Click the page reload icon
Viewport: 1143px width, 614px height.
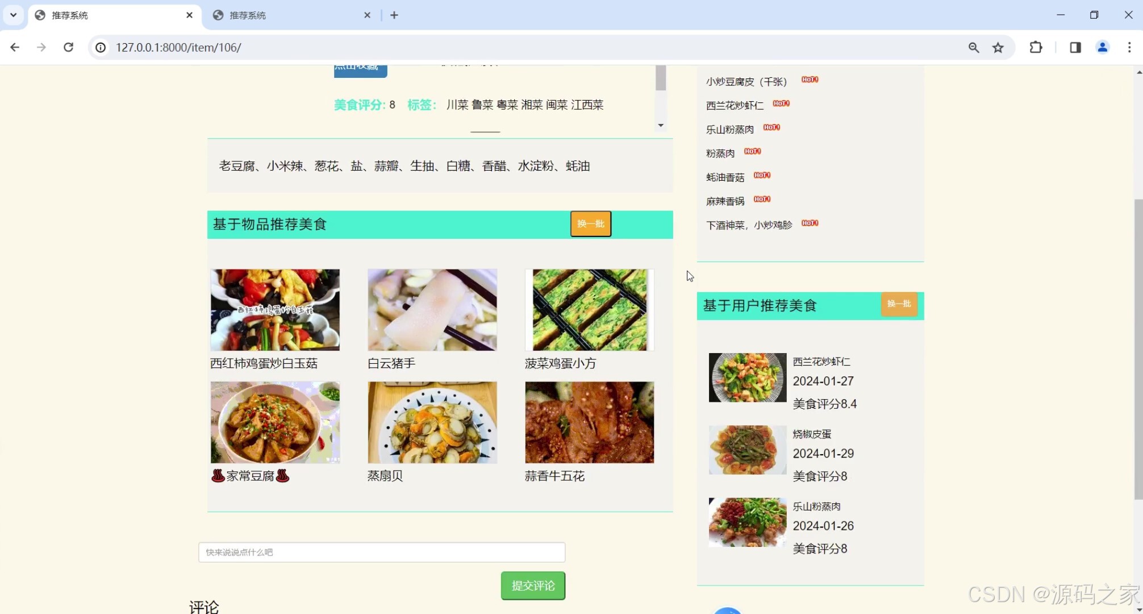tap(69, 48)
